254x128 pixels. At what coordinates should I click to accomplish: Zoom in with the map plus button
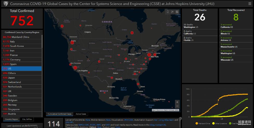[x=177, y=102]
